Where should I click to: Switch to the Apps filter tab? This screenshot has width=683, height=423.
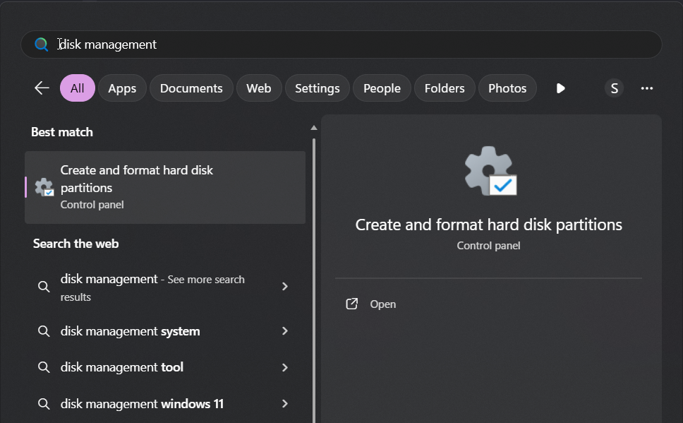pyautogui.click(x=122, y=88)
